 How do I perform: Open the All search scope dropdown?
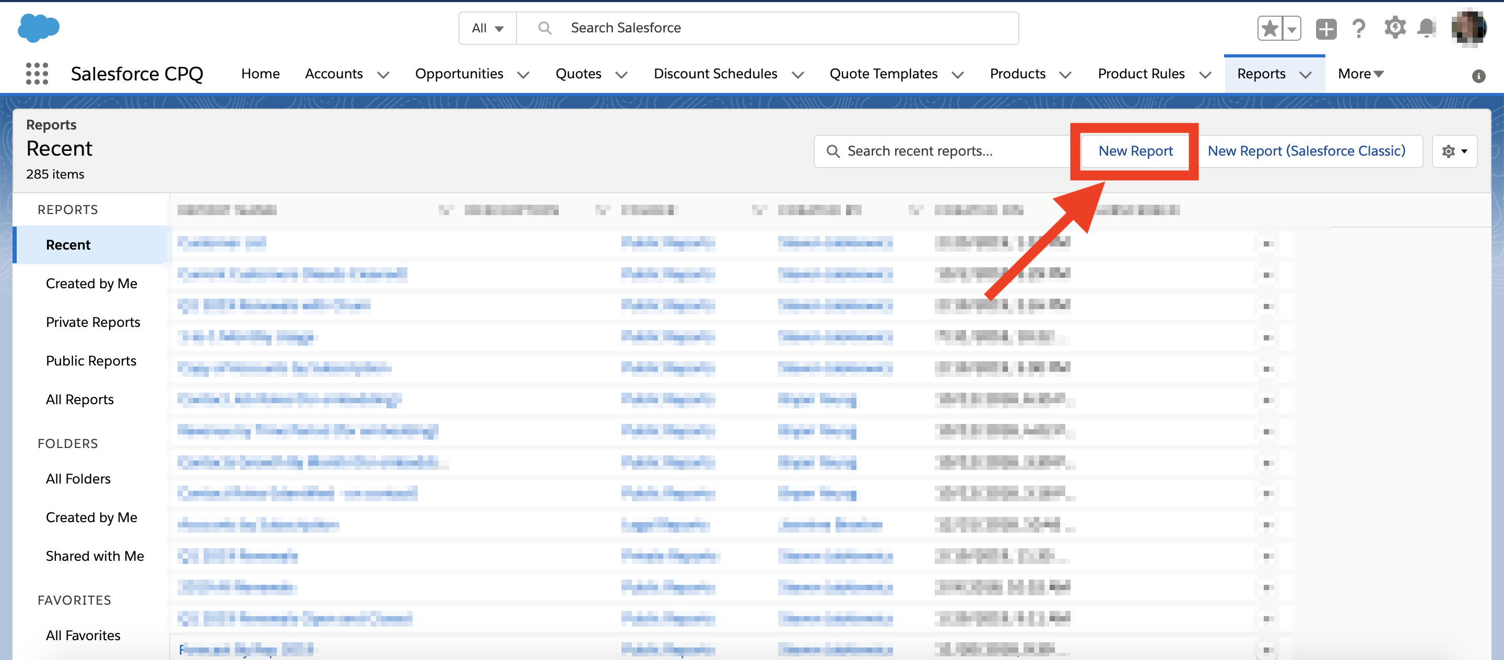[x=488, y=28]
